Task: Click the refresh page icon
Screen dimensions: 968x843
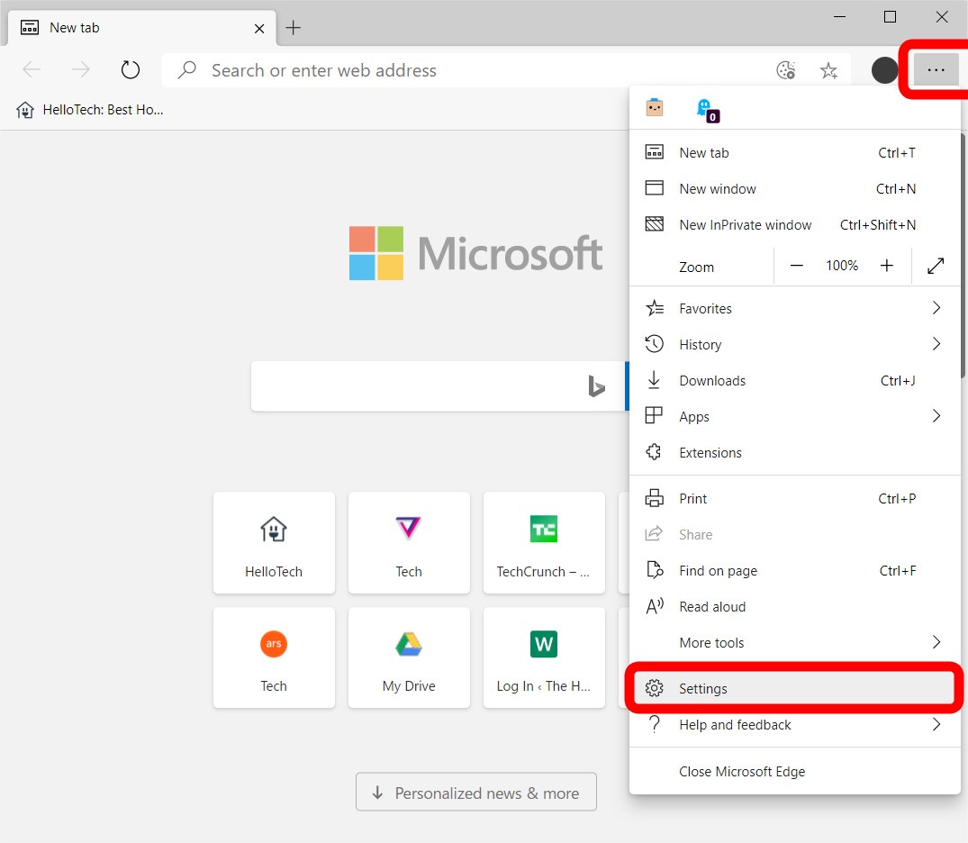Action: (x=131, y=70)
